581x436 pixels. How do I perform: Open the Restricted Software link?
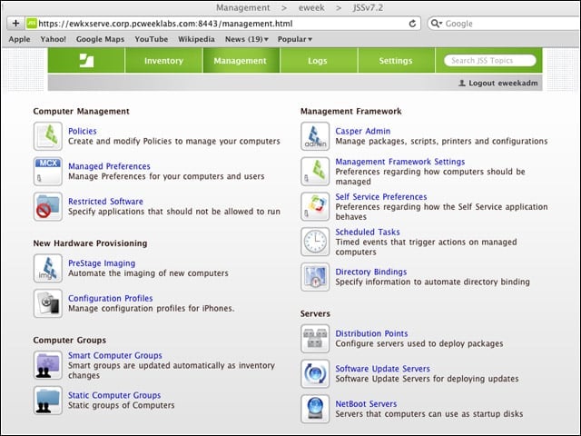coord(105,202)
